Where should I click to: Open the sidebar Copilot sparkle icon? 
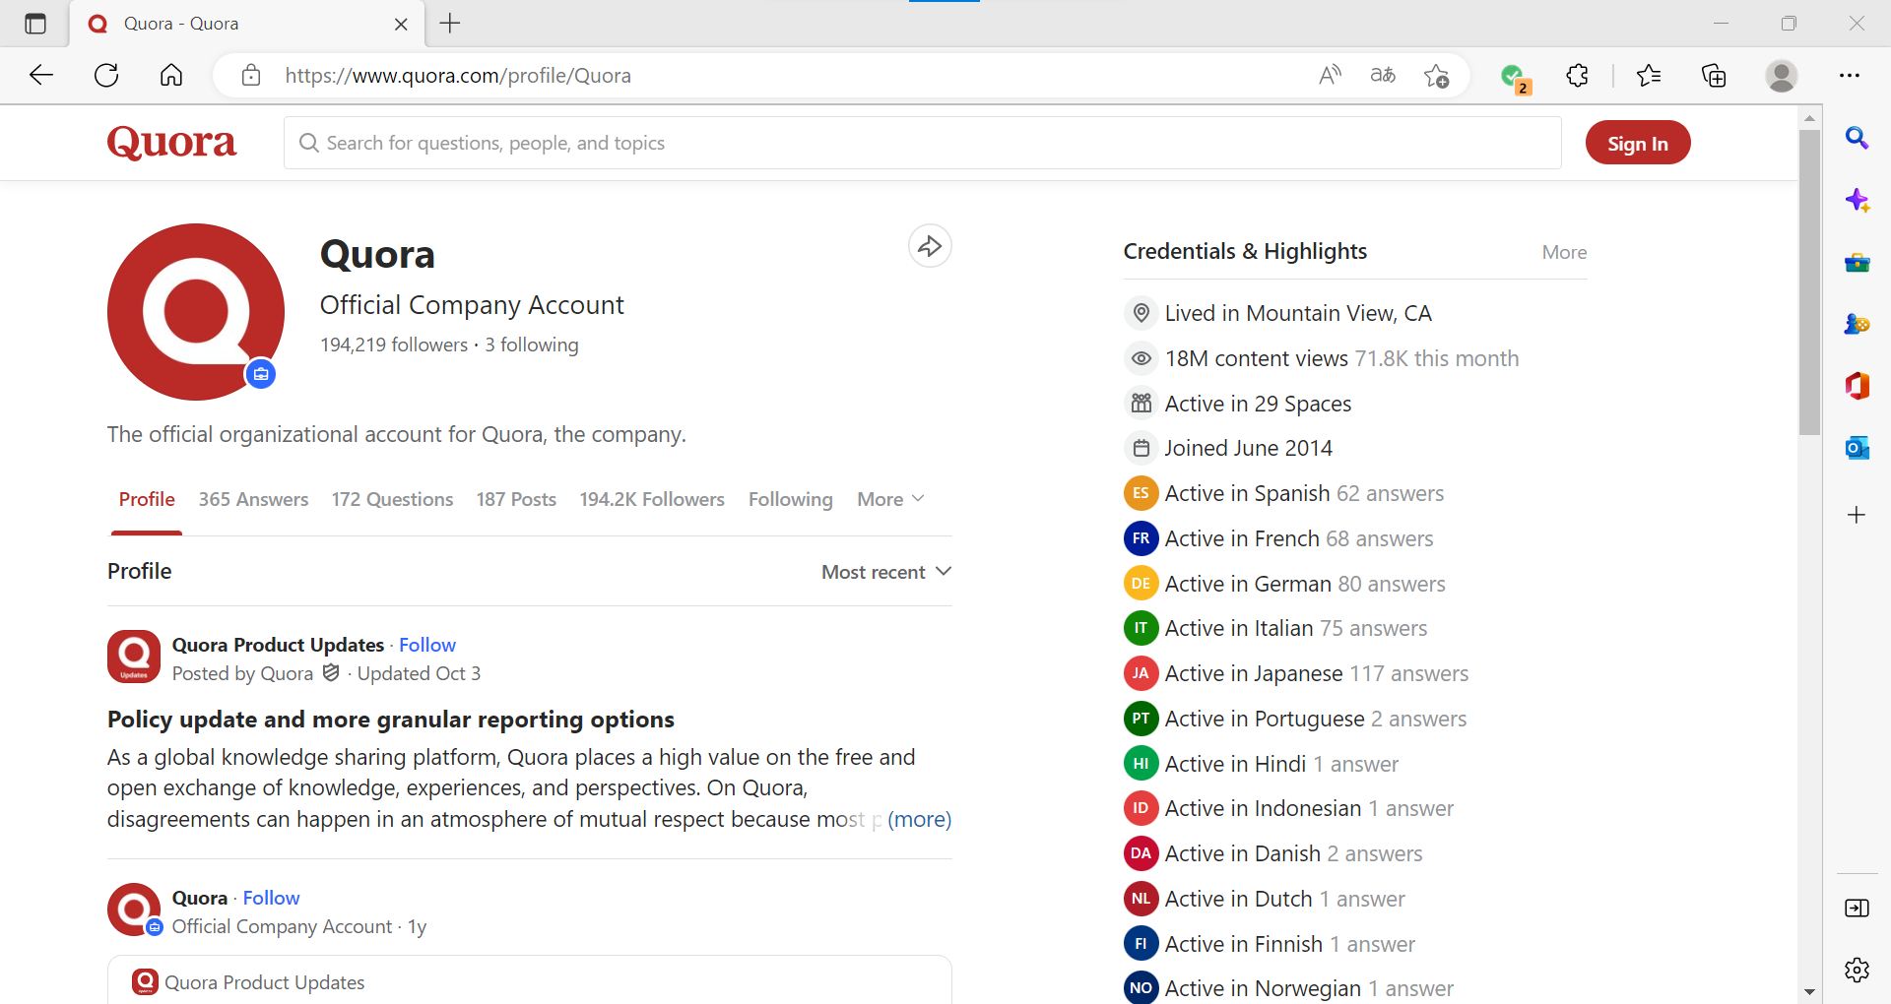coord(1857,200)
